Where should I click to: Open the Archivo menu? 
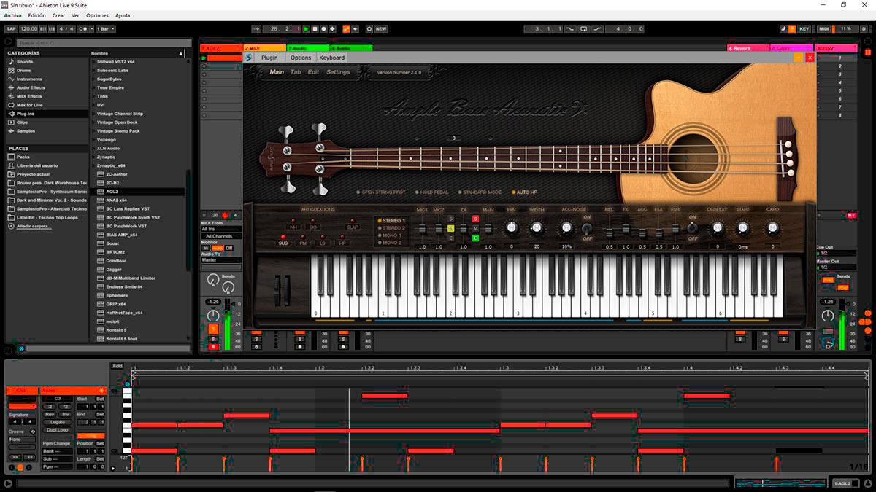pos(13,15)
